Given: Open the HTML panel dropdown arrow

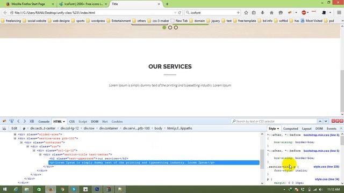Looking at the screenshot, I should pos(64,122).
